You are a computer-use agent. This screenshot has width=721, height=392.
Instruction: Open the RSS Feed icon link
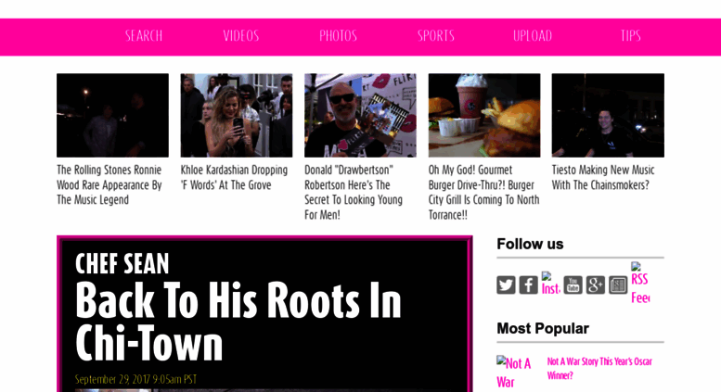tap(640, 284)
